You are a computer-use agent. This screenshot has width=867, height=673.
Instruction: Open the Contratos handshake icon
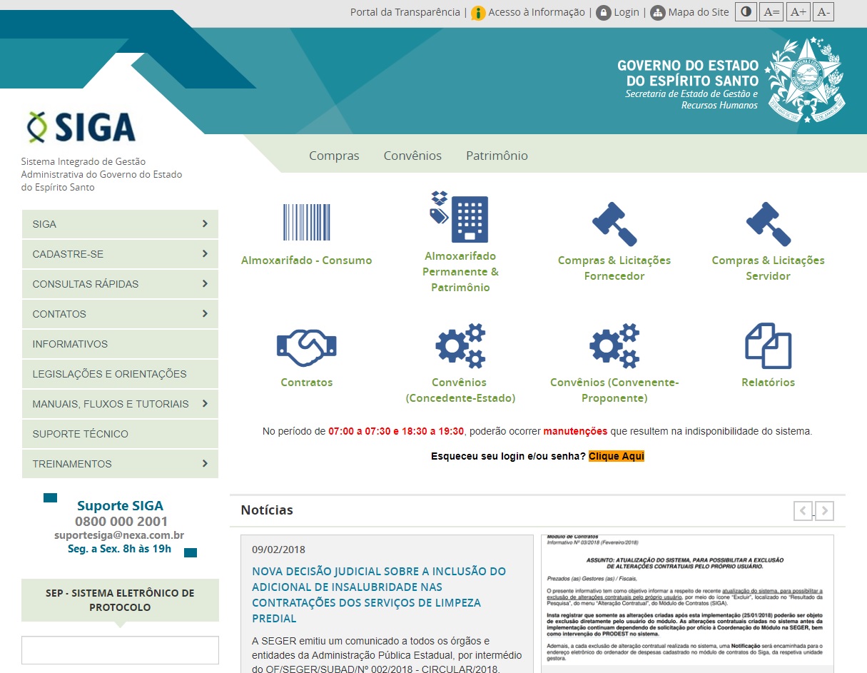coord(307,347)
